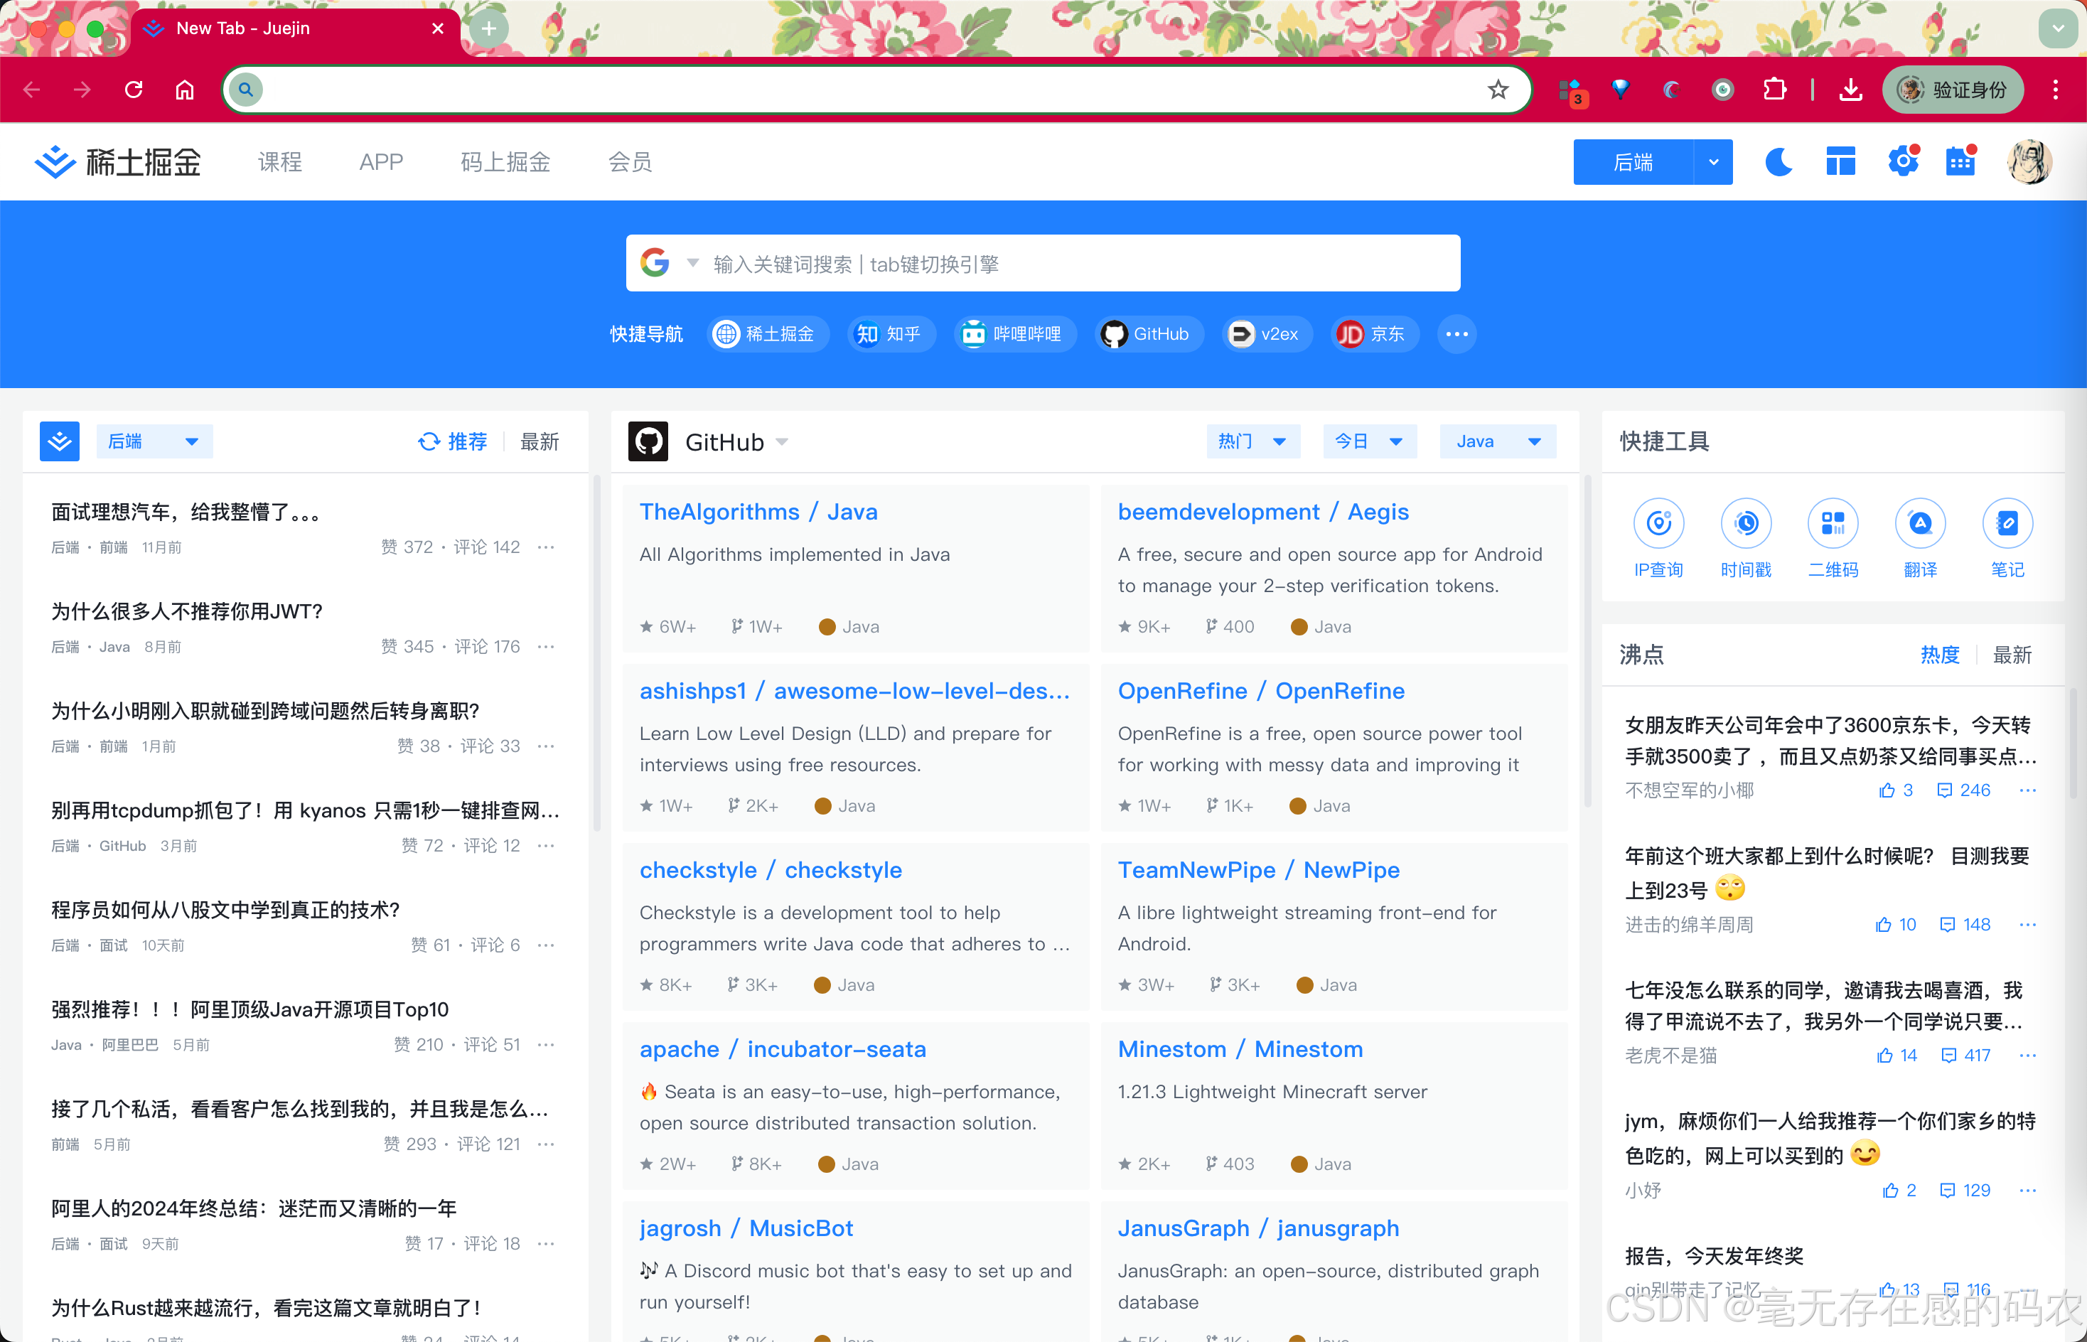This screenshot has width=2087, height=1342.
Task: Open settings gear icon in header
Action: [x=1903, y=162]
